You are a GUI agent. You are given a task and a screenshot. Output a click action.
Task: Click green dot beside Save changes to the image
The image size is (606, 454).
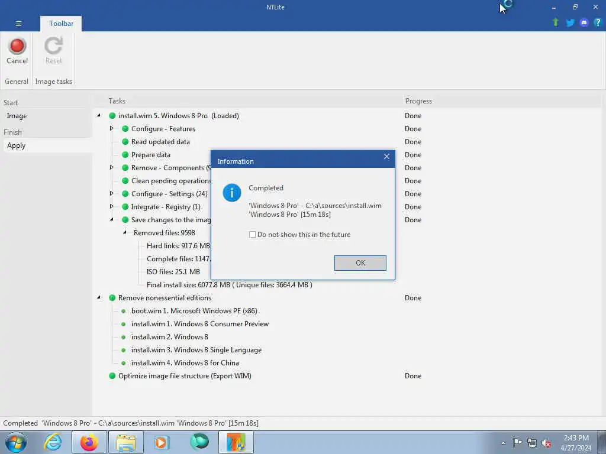[125, 220]
